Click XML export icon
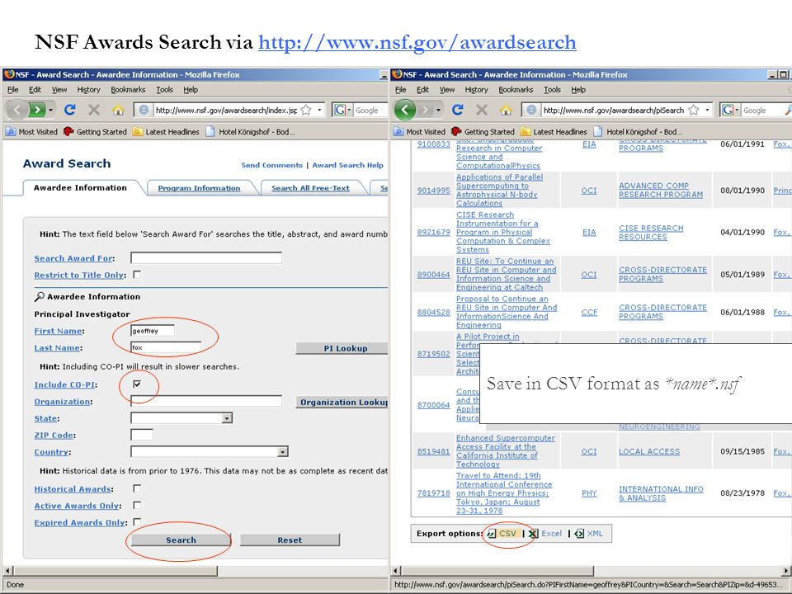This screenshot has width=792, height=594. [579, 534]
